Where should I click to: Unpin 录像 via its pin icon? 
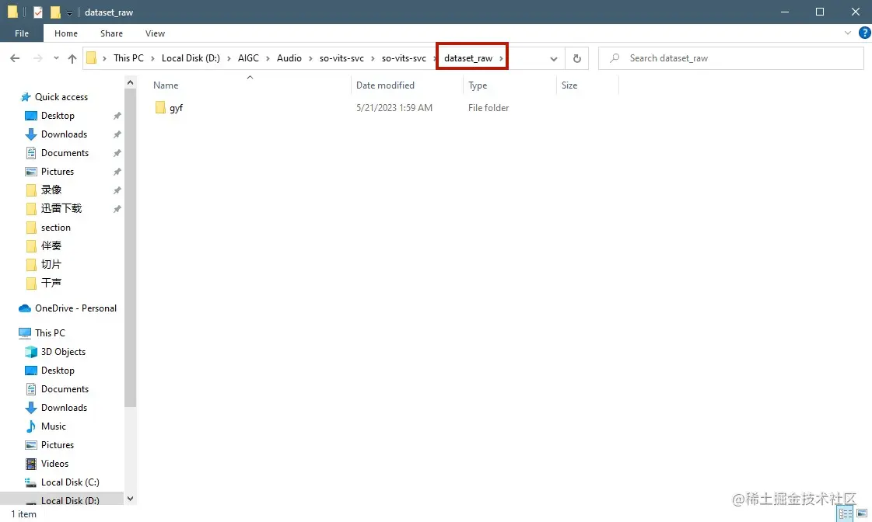[x=117, y=190]
